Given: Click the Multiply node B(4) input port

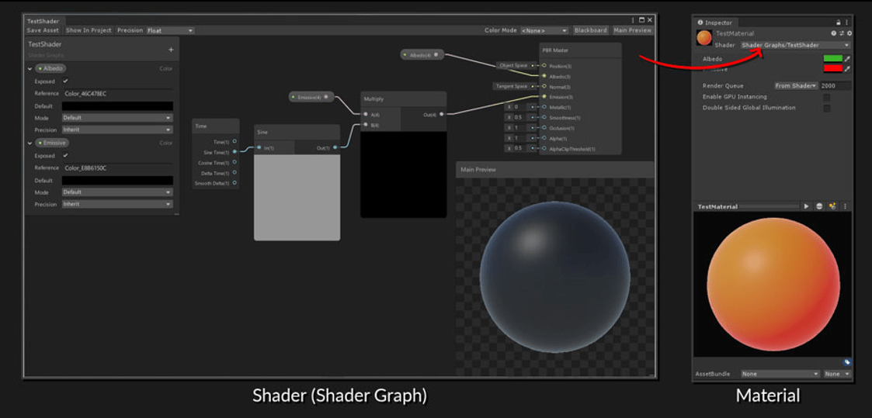Looking at the screenshot, I should pyautogui.click(x=366, y=125).
